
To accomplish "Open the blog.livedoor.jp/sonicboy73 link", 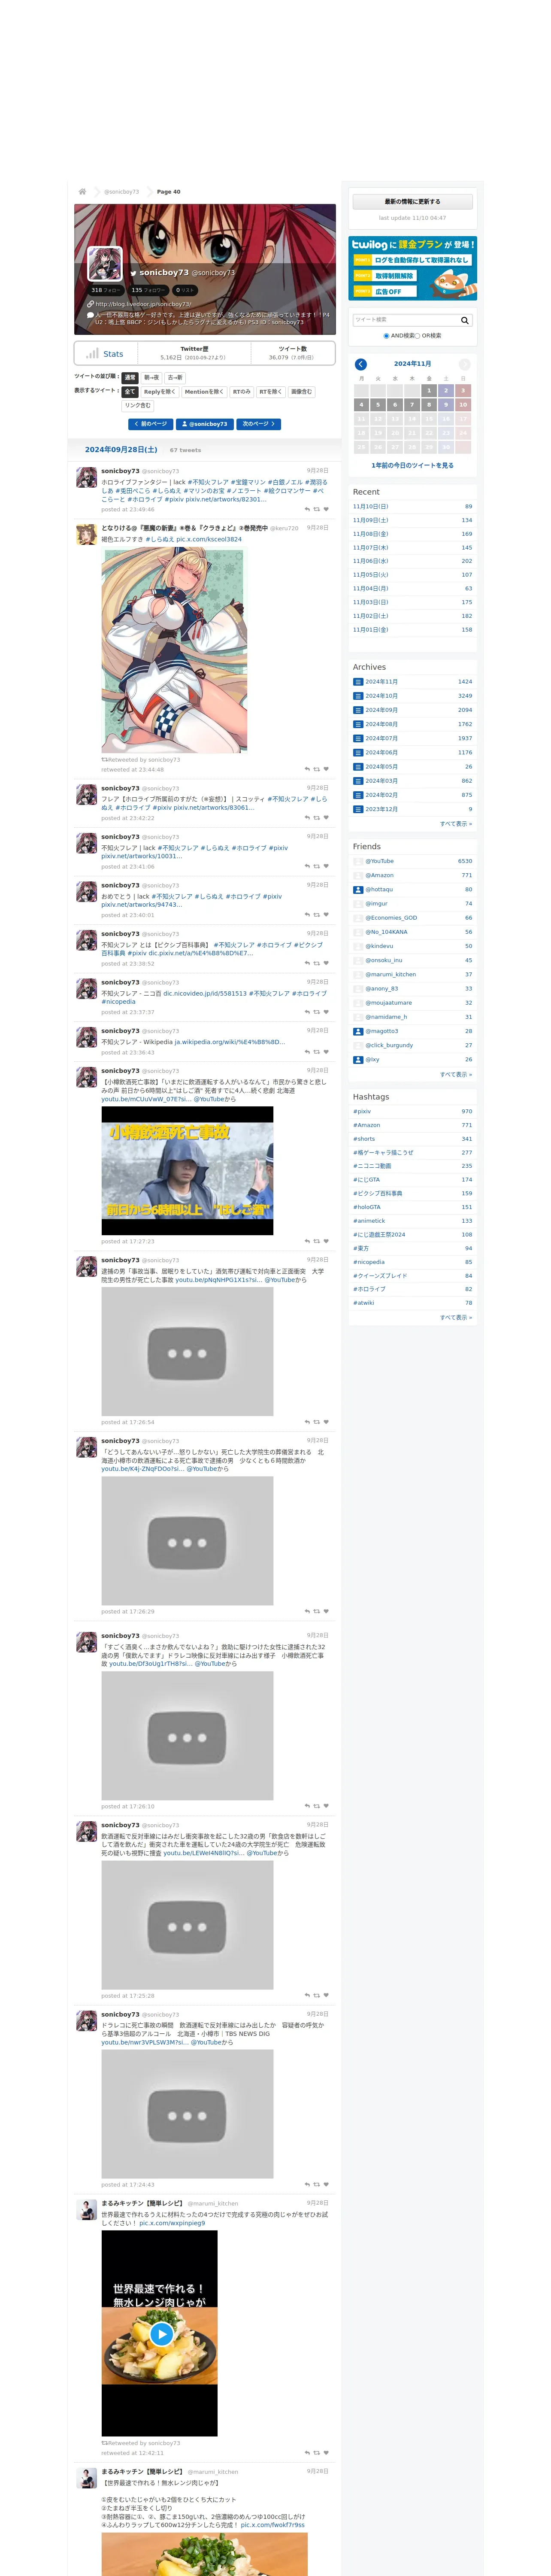I will [x=143, y=304].
